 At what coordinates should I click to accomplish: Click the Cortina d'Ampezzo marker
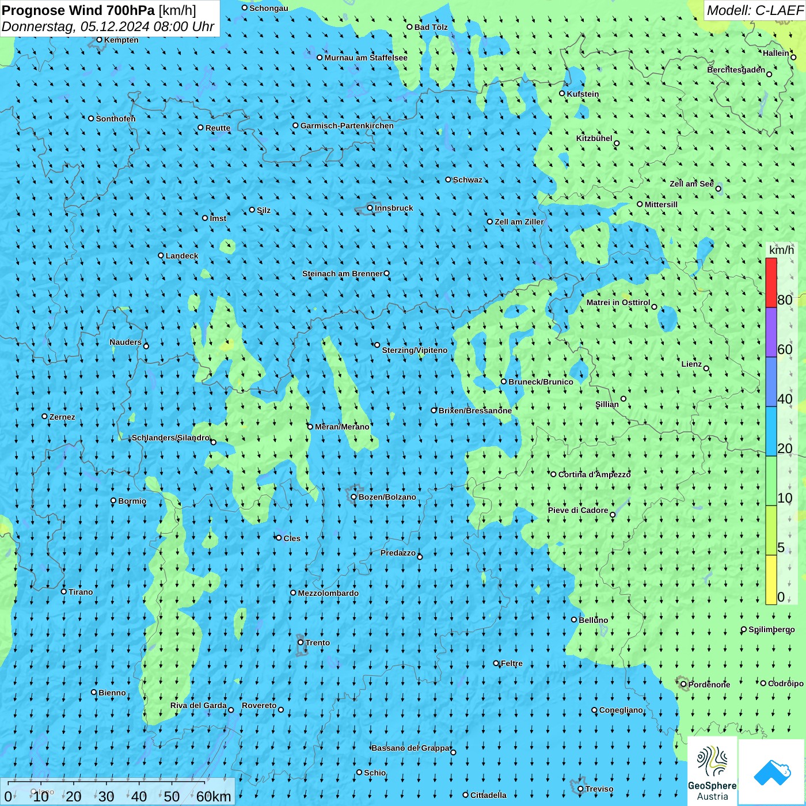pos(553,474)
